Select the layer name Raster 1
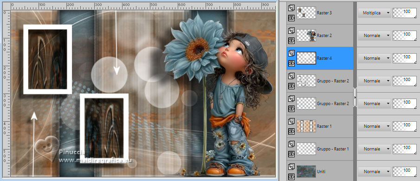 (324, 126)
